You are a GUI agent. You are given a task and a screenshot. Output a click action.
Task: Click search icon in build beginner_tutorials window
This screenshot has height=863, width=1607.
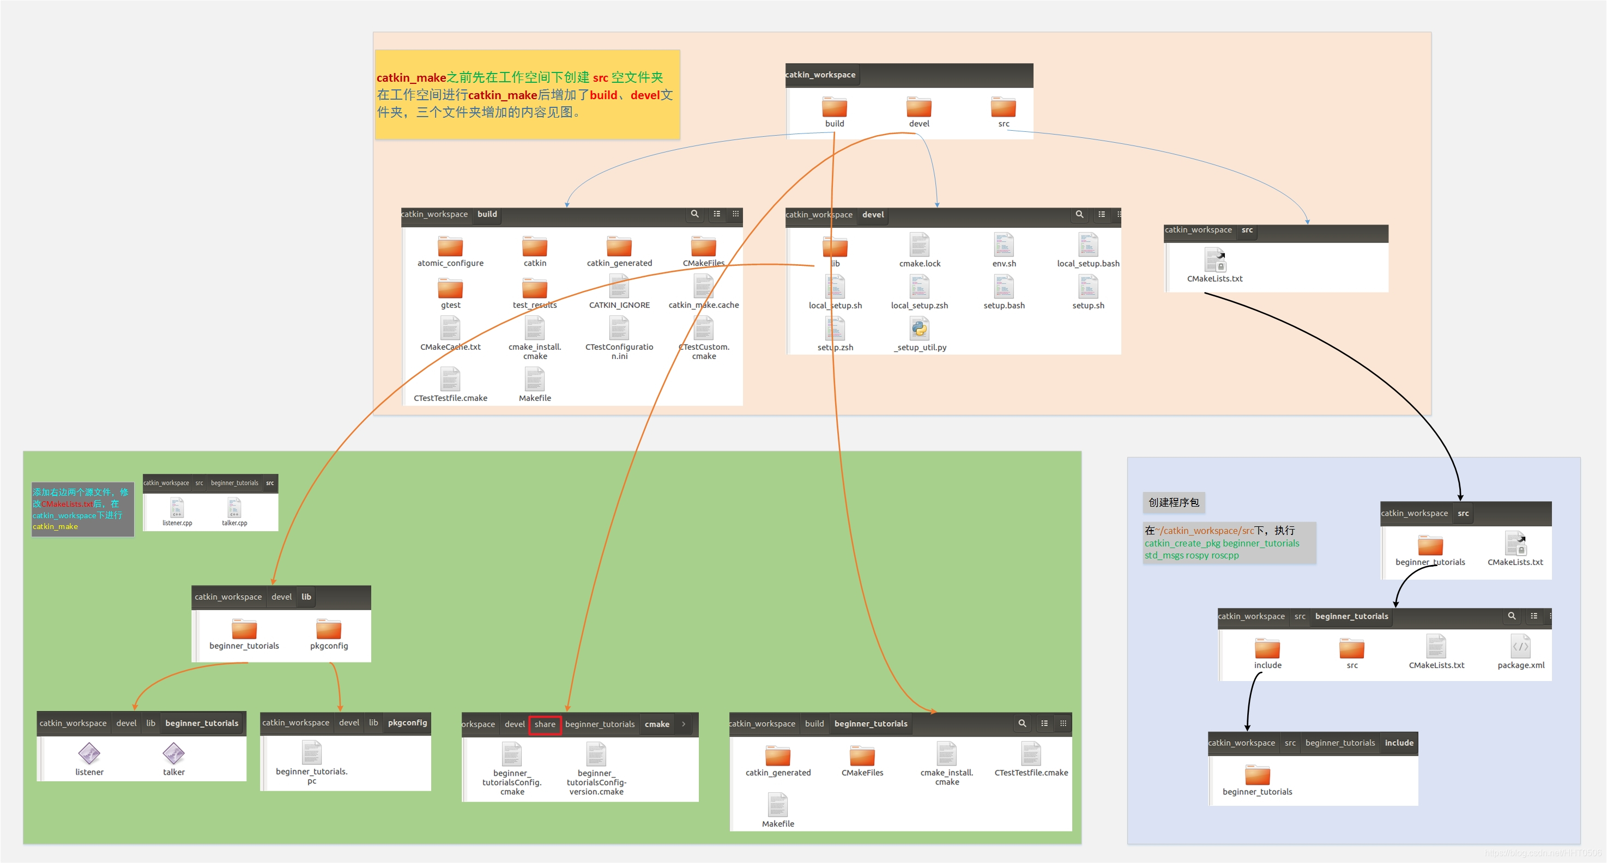point(1022,724)
